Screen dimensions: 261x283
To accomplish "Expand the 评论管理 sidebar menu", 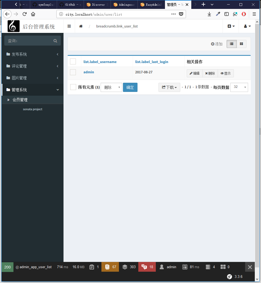I will (x=33, y=66).
